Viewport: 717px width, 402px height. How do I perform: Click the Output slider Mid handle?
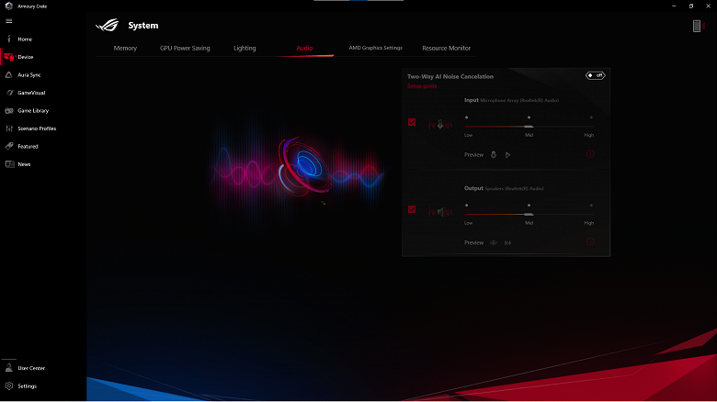click(529, 214)
